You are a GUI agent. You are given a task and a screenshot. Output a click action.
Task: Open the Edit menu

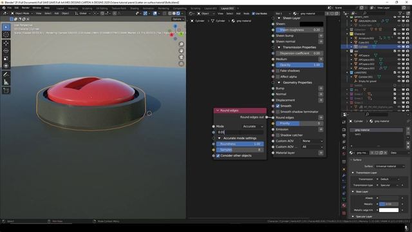(17, 8)
